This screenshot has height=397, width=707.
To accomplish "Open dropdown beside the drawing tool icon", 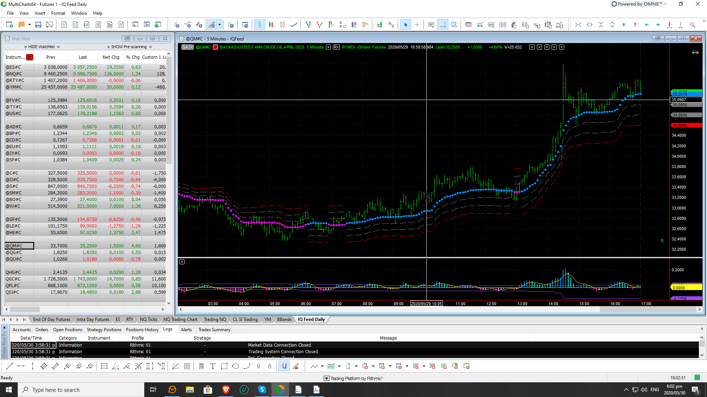I will click(x=219, y=25).
